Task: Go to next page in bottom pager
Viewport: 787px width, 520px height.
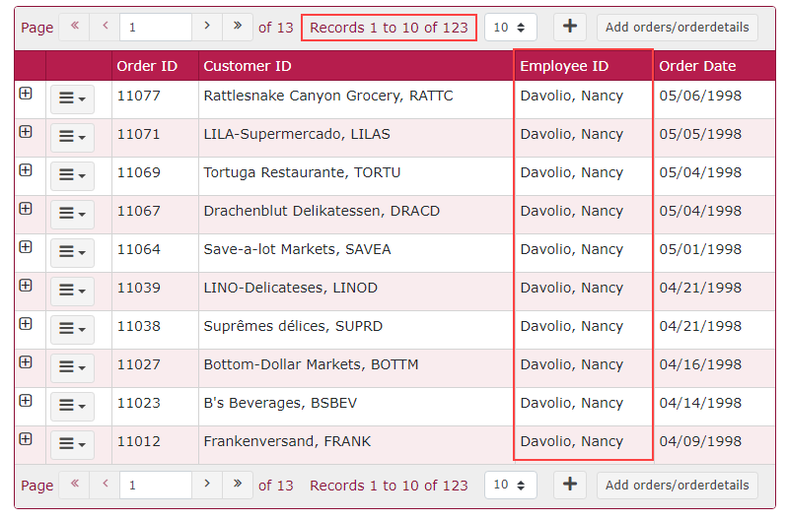Action: [x=206, y=485]
